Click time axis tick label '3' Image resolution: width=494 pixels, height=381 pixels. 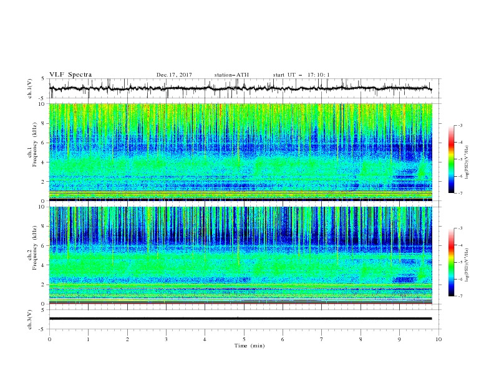click(166, 339)
